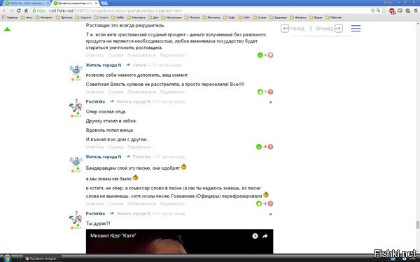Click the reply arrow next to Pochiniks above 'Ты дурак?!'
Viewport: 420px width, 262px height.
click(112, 213)
